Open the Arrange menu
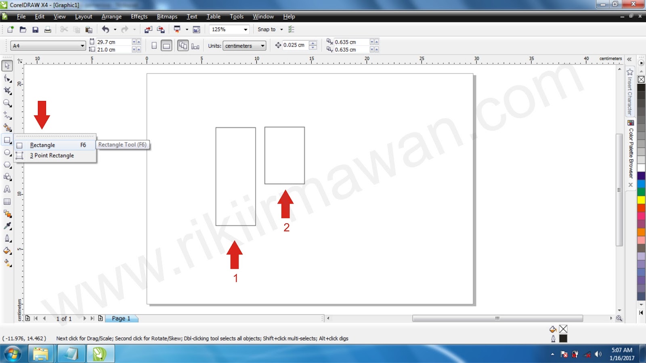646x363 pixels. pos(111,17)
